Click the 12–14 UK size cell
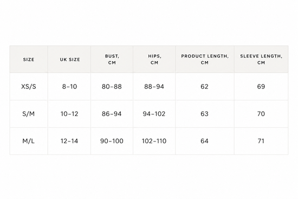Screen dimensions: 298x199 [x=69, y=141]
